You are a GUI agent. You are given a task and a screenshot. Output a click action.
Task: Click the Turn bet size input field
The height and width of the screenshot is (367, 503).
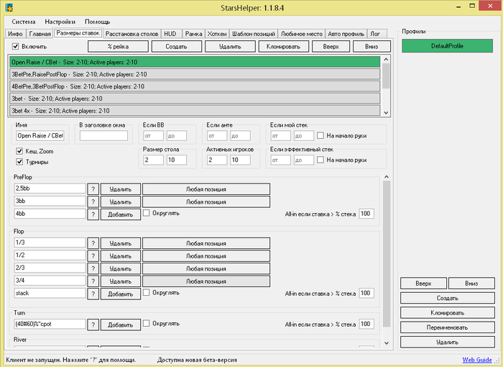(x=50, y=324)
